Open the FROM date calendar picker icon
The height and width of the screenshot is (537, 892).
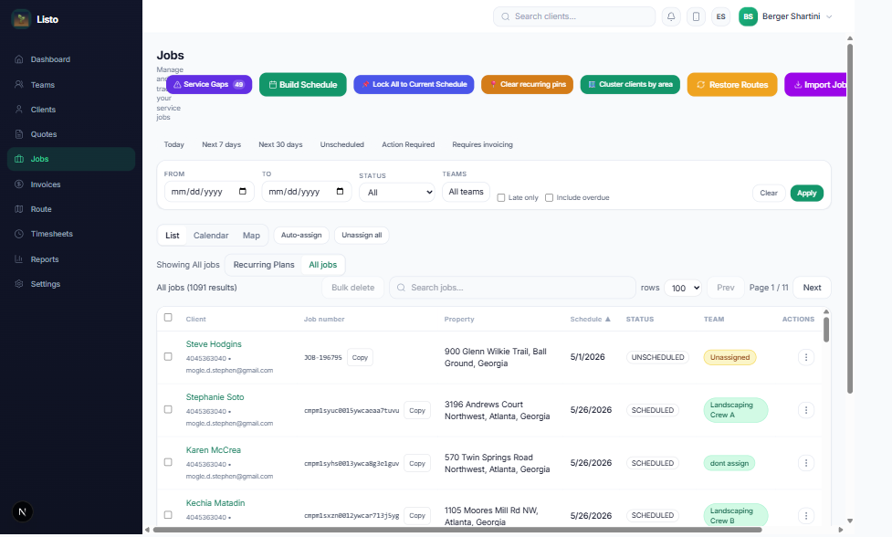[243, 191]
